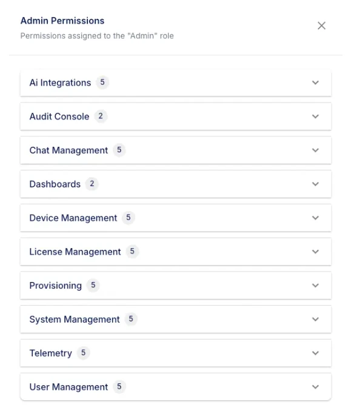The height and width of the screenshot is (416, 354).
Task: Expand System Management chevron arrow
Action: pyautogui.click(x=315, y=319)
